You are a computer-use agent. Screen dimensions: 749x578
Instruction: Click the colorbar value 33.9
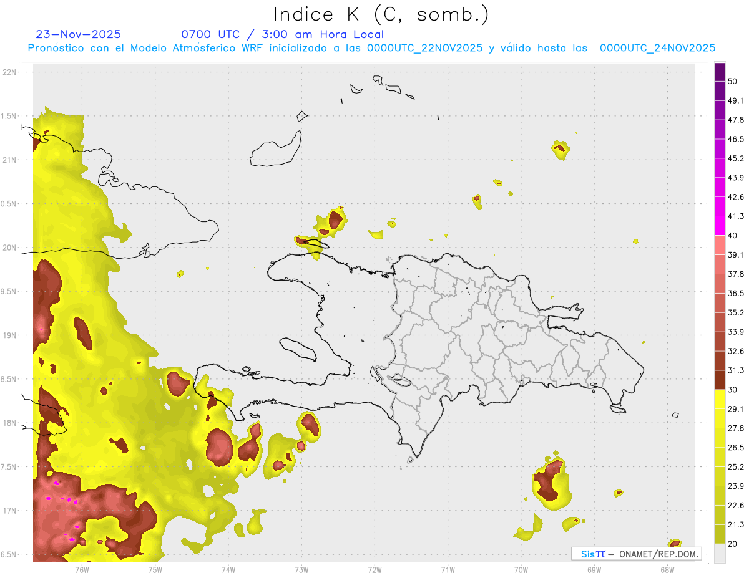point(736,332)
